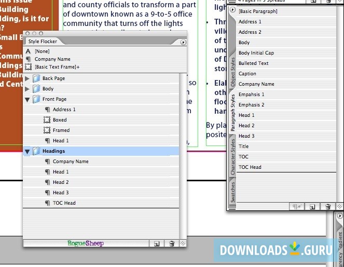Delete selected style in Paragraph Styles panel

point(328,207)
